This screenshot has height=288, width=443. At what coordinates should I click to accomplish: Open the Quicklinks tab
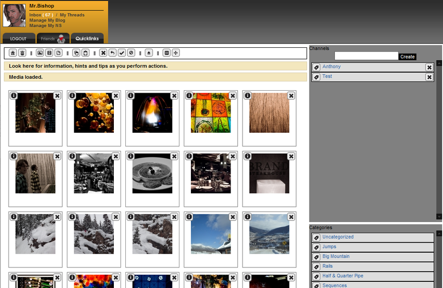coord(87,38)
